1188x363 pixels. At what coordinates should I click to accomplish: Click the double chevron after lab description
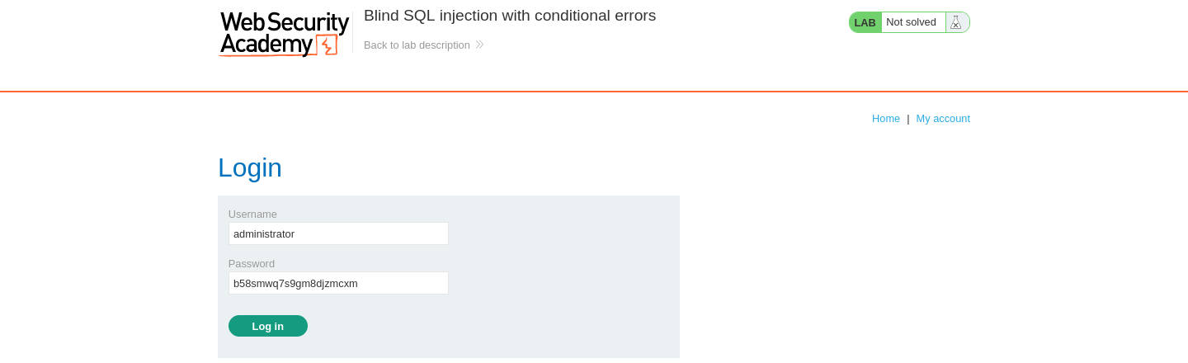pyautogui.click(x=479, y=45)
